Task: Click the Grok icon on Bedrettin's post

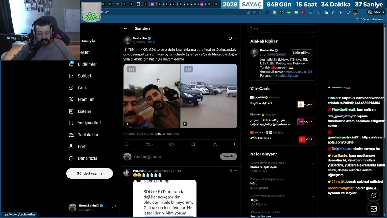Action: tap(230, 38)
